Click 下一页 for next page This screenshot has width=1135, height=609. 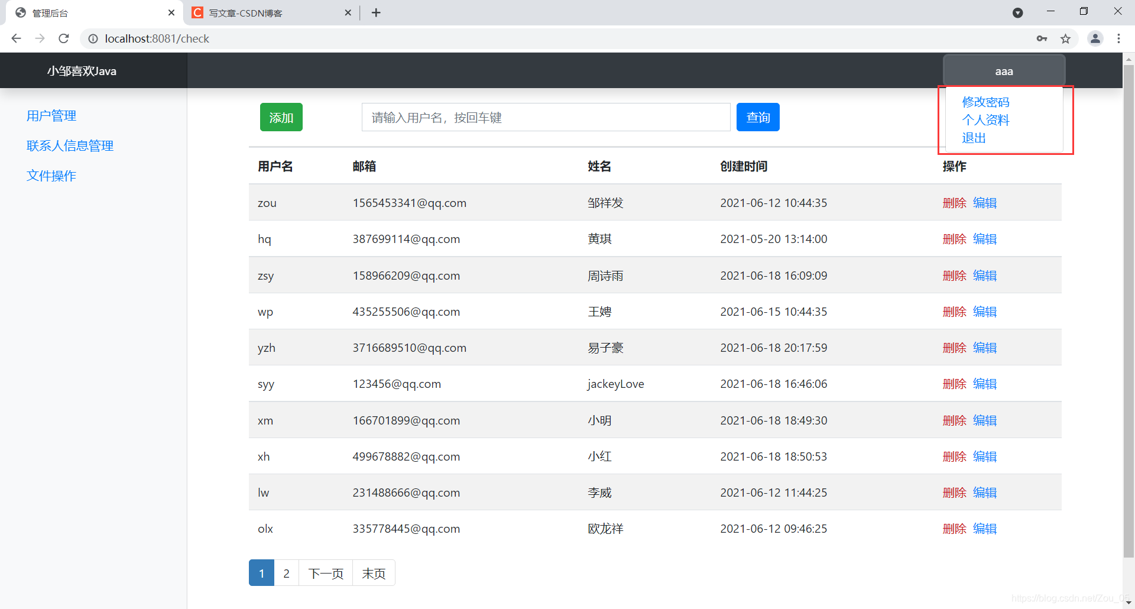(x=326, y=573)
